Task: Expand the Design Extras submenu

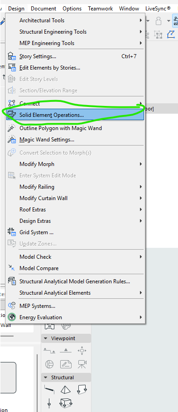Action: tap(75, 221)
